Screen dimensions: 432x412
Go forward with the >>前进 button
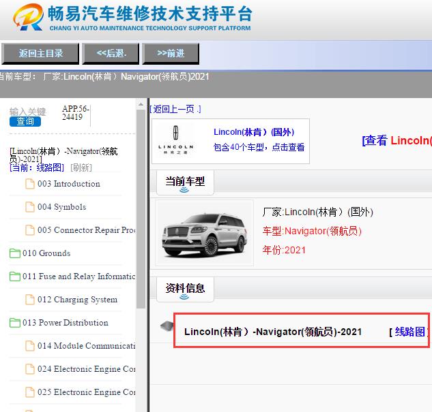[x=171, y=54]
